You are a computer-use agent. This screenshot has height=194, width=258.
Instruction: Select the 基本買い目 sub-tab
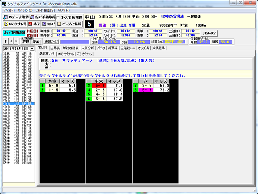tap(47, 54)
